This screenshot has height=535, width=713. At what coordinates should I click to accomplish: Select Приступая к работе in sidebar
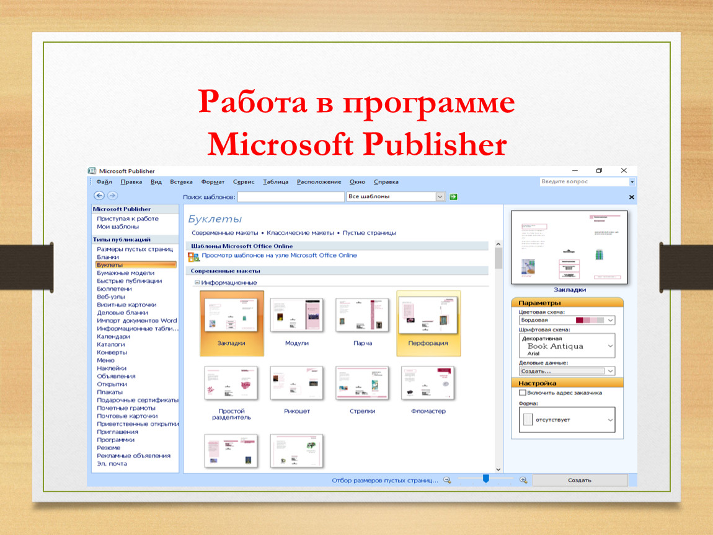tap(128, 219)
